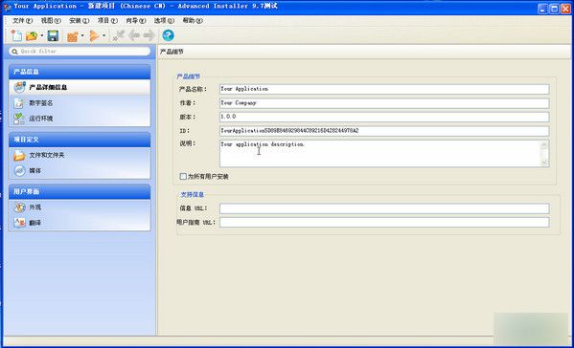
Task: Click the 翻译 translation icon
Action: 19,223
